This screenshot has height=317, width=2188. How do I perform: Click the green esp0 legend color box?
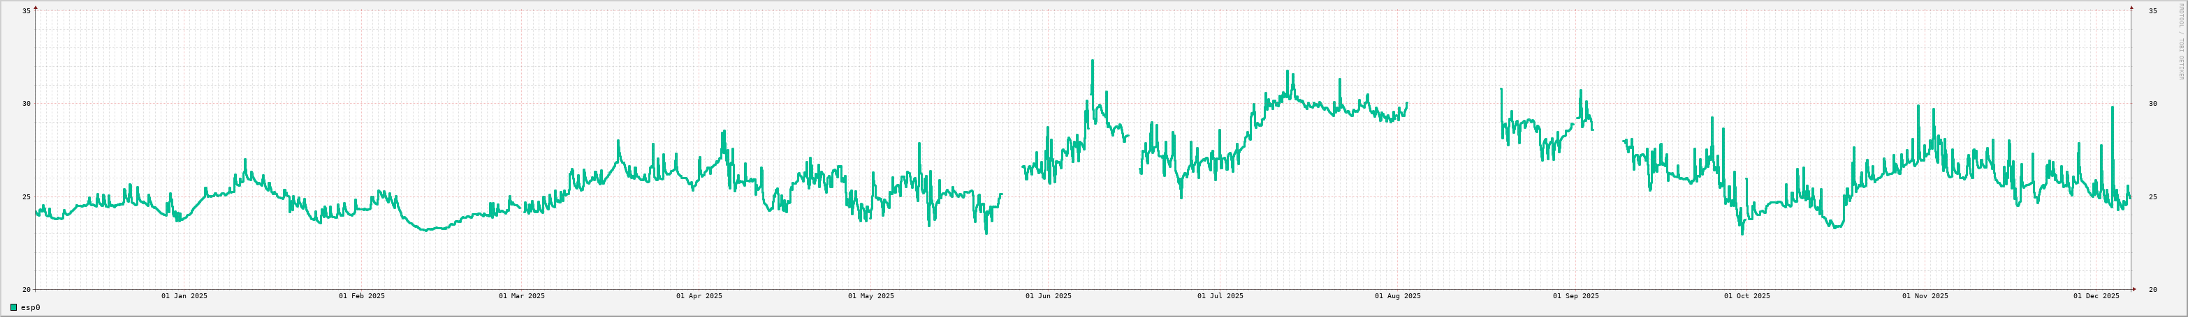13,308
